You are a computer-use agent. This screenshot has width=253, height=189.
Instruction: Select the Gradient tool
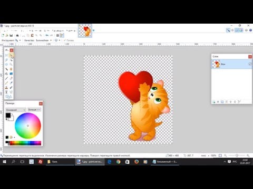pos(11,73)
